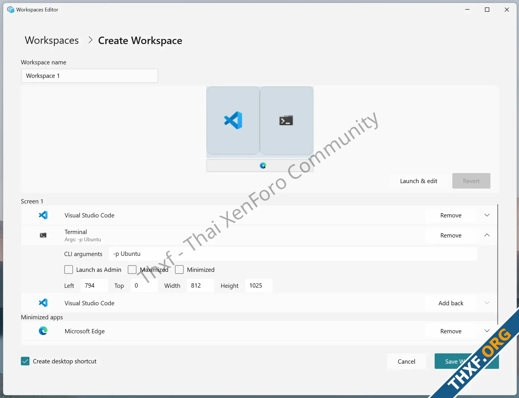Check the Minimized option for Terminal
519x398 pixels.
pyautogui.click(x=179, y=270)
